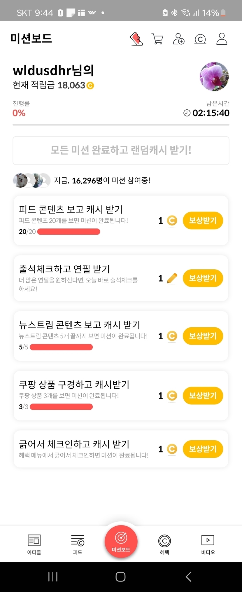Claim pencil reward for attendance check

tap(203, 278)
